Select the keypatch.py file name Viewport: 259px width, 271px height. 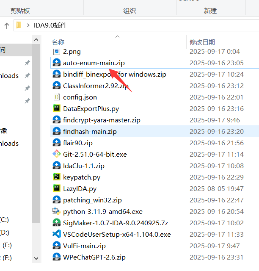point(82,177)
